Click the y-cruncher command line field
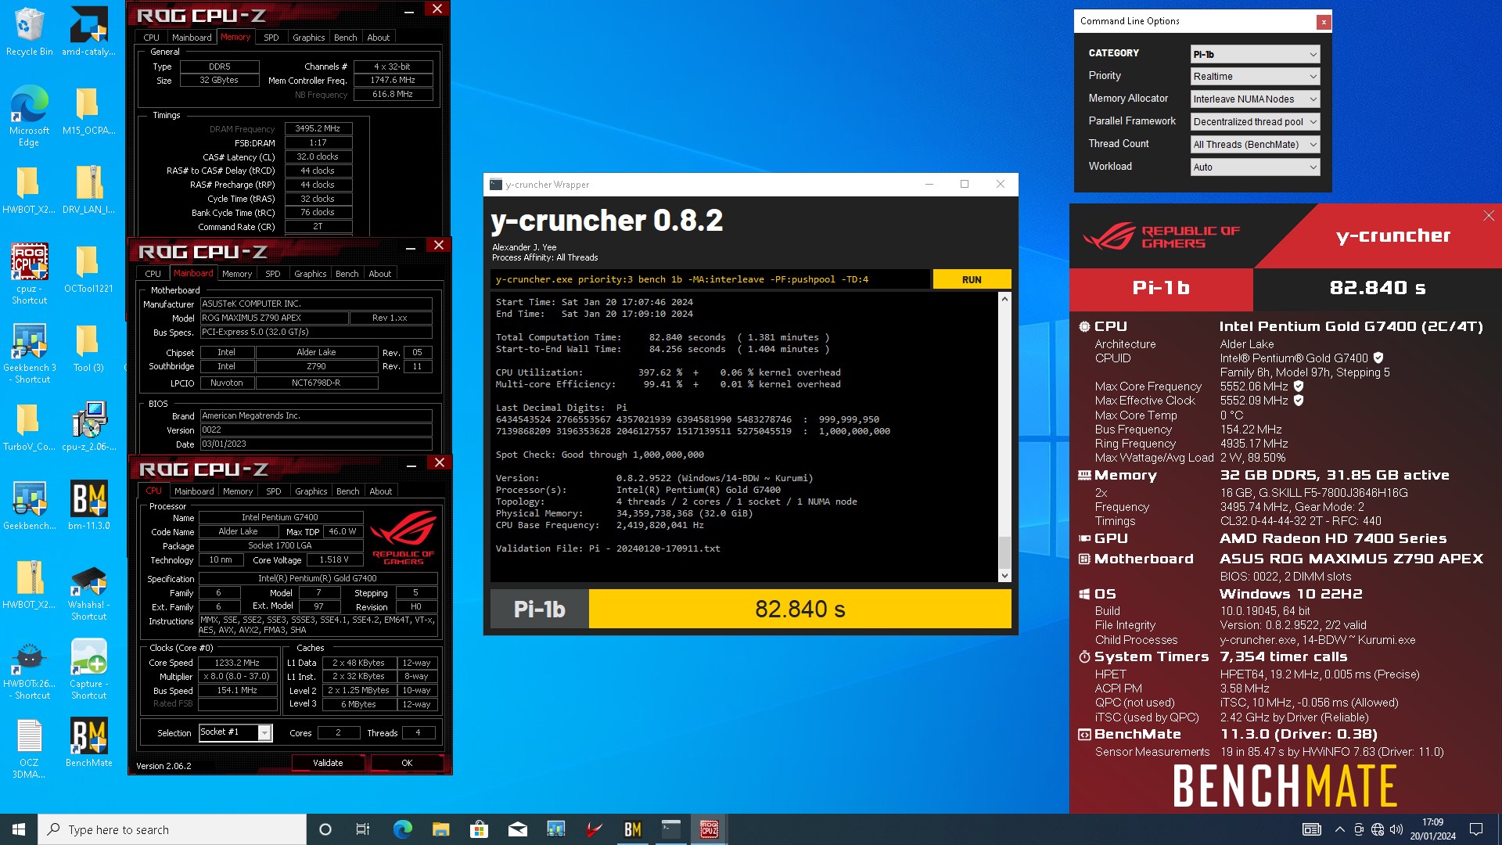Viewport: 1502px width, 845px height. point(710,279)
